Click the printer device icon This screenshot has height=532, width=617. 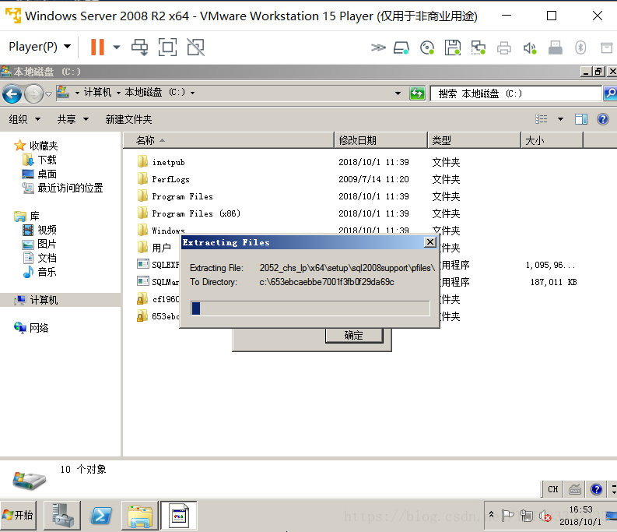coord(503,48)
